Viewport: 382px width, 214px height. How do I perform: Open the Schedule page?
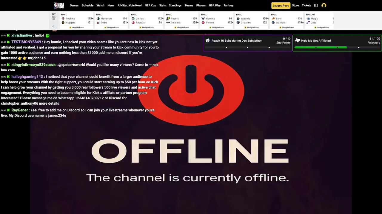tap(87, 5)
